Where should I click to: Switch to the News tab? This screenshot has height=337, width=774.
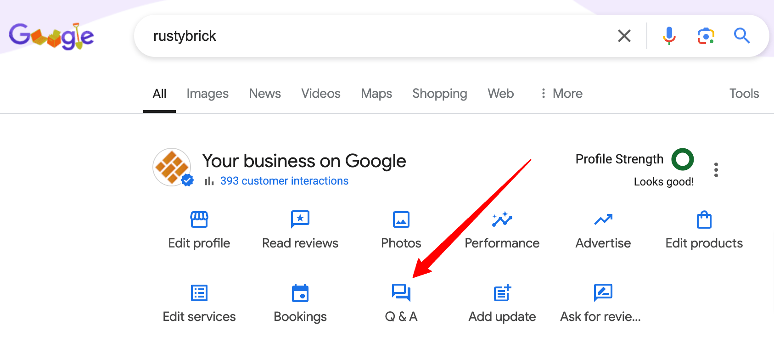[x=265, y=94]
